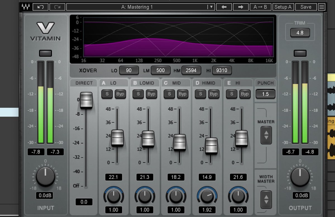Click the LO fader value 22.1
Image resolution: width=335 pixels, height=217 pixels.
tap(114, 177)
